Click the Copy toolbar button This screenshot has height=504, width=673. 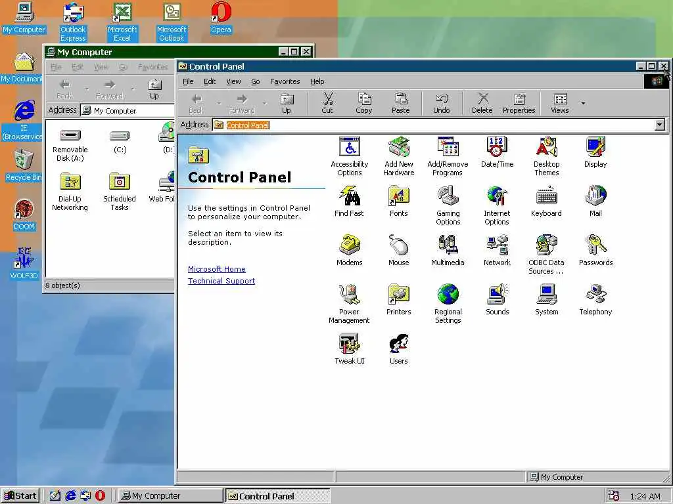[x=364, y=104]
